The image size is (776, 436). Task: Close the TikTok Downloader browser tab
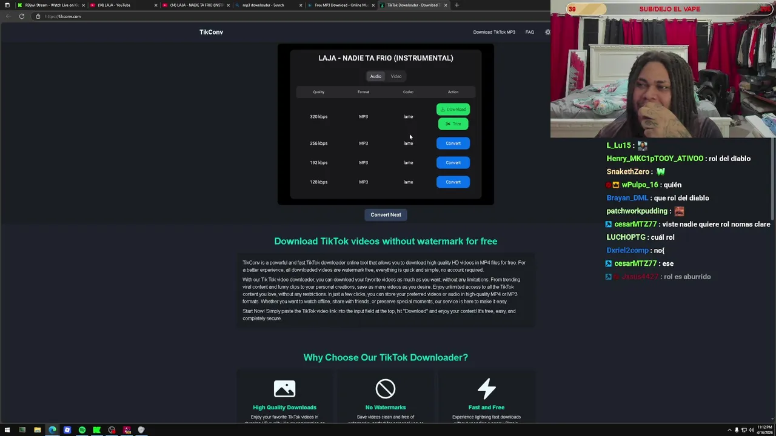pyautogui.click(x=446, y=5)
